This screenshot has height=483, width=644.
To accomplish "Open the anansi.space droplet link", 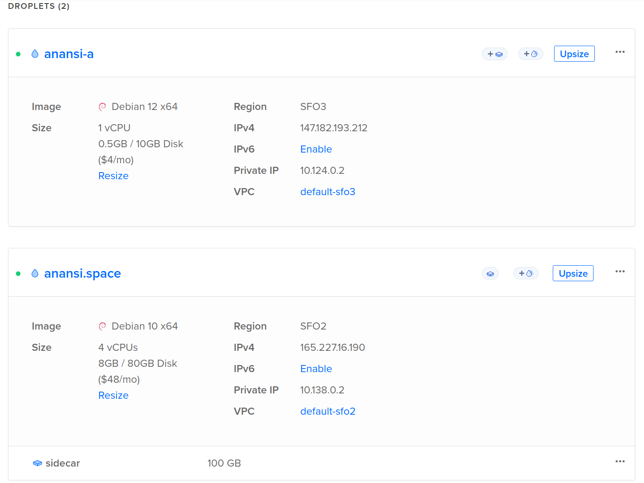I will (82, 273).
